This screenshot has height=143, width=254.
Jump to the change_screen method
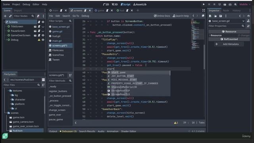pos(57,110)
